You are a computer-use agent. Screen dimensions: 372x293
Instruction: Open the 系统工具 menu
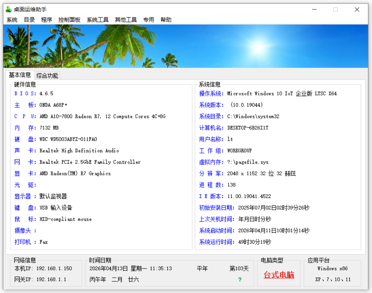(97, 20)
